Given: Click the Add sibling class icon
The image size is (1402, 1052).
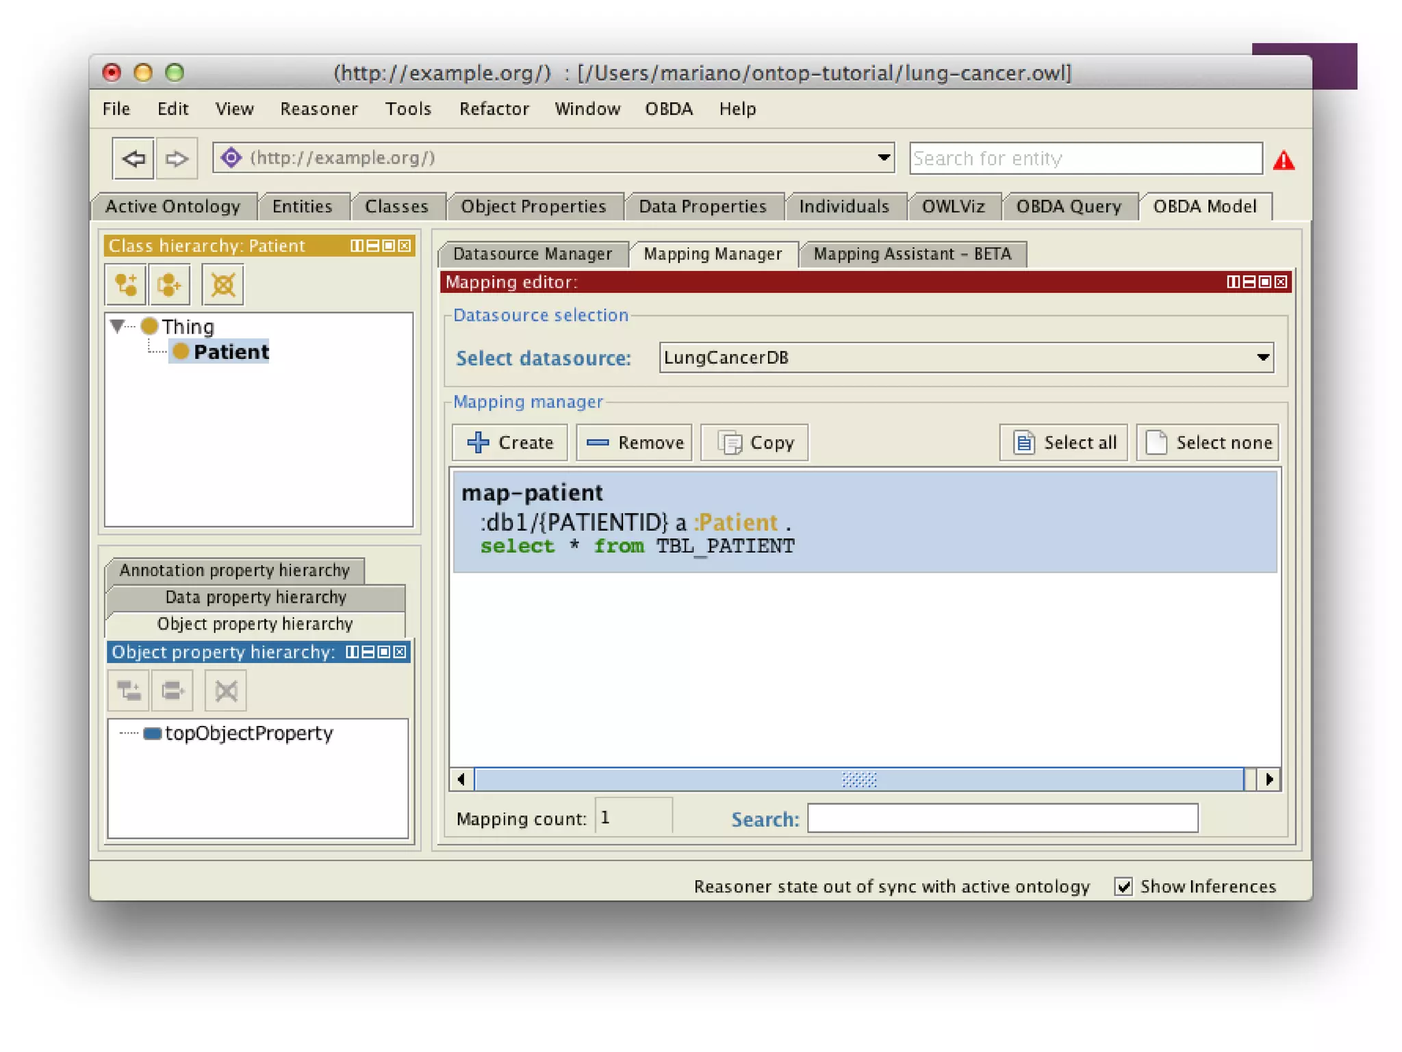Looking at the screenshot, I should click(168, 285).
